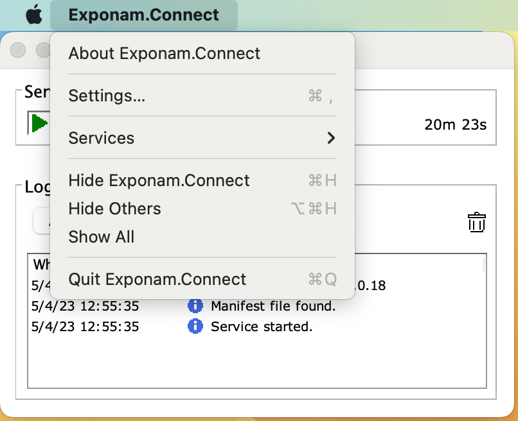Open the Apple menu
This screenshot has width=518, height=421.
[34, 15]
